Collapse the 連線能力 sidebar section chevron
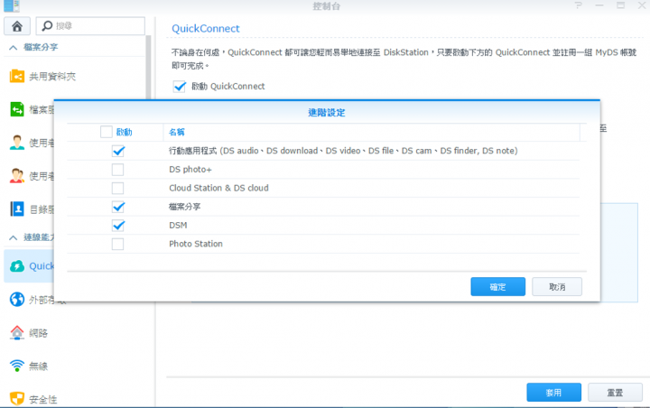This screenshot has height=408, width=650. point(14,237)
